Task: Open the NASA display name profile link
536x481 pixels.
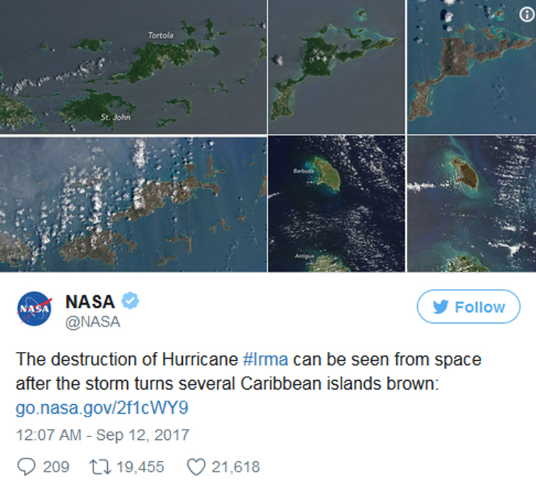Action: coord(89,301)
